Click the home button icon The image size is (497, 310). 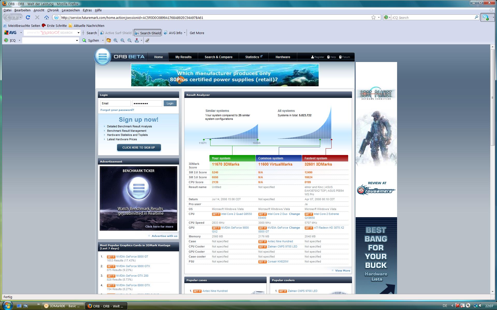tap(47, 17)
